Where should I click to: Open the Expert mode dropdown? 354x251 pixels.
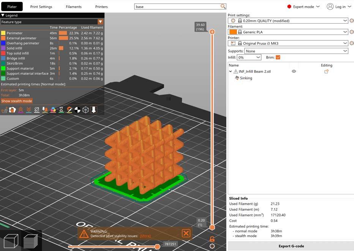(303, 6)
